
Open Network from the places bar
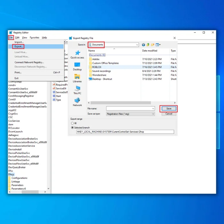pyautogui.click(x=77, y=102)
